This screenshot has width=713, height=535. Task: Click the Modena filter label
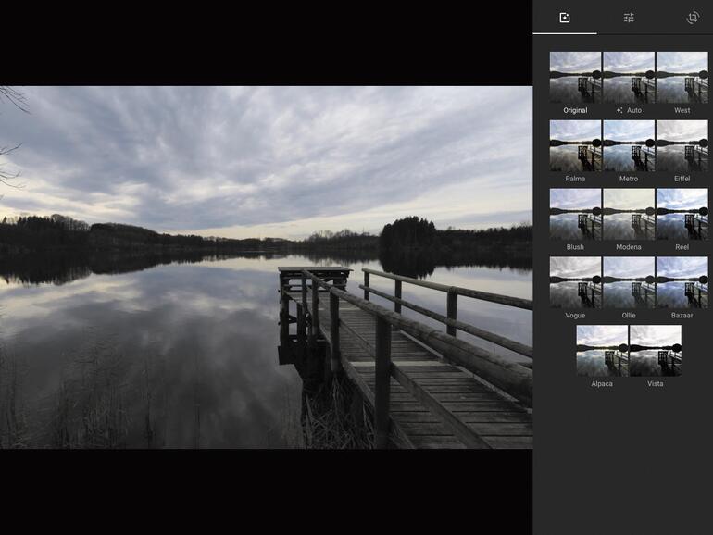point(629,247)
